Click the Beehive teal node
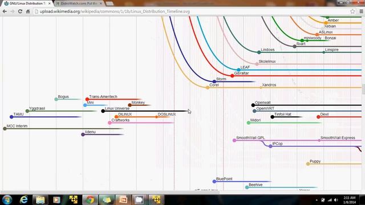This screenshot has width=365, height=205. click(247, 187)
